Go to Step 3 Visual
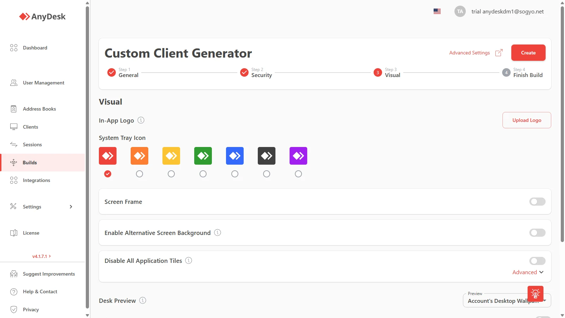 pyautogui.click(x=387, y=72)
